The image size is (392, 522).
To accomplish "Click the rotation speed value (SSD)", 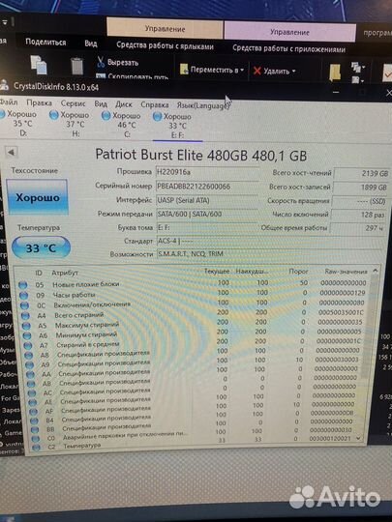I will pyautogui.click(x=360, y=201).
